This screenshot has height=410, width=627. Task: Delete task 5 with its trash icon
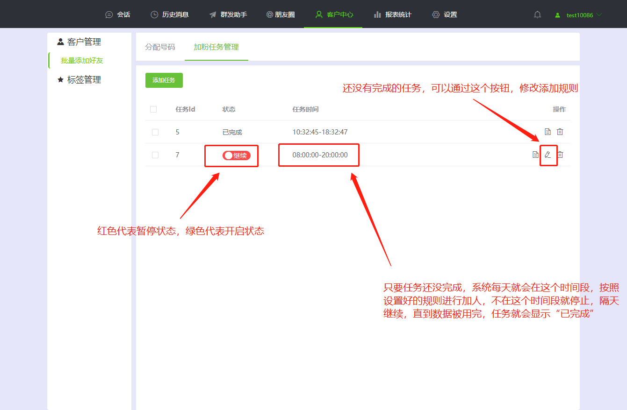pyautogui.click(x=560, y=132)
